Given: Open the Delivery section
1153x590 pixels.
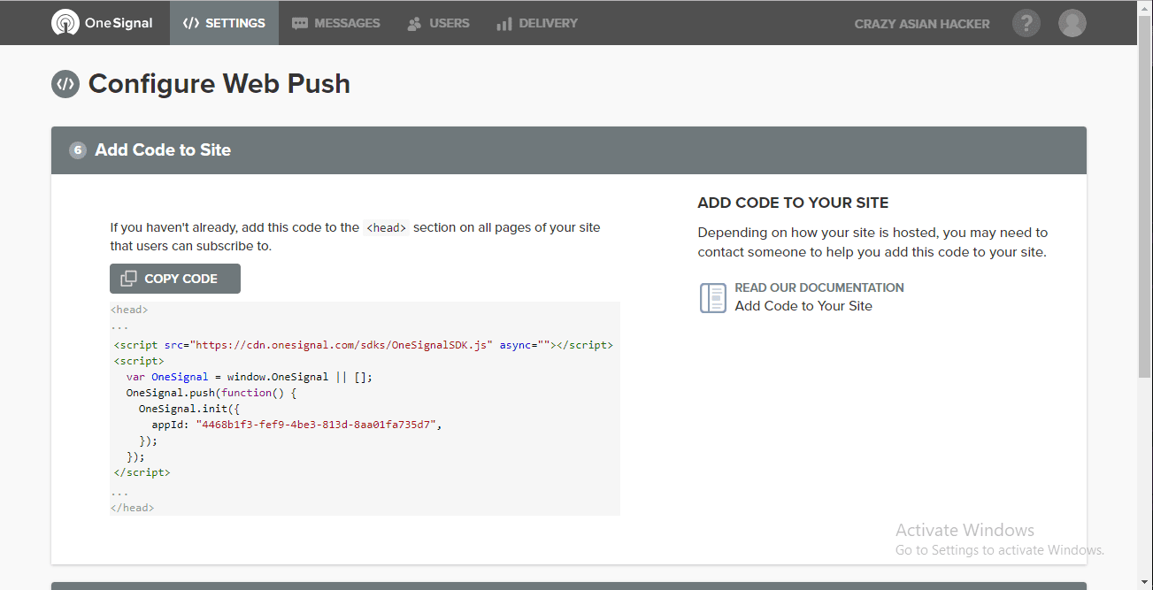Looking at the screenshot, I should click(537, 23).
